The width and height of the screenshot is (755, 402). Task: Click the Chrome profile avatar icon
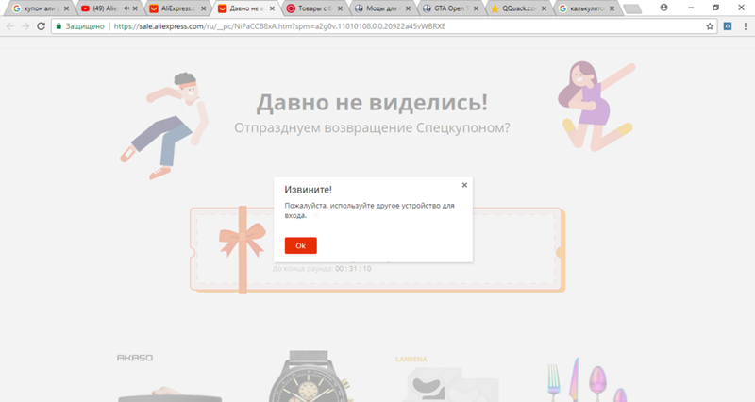pyautogui.click(x=663, y=8)
